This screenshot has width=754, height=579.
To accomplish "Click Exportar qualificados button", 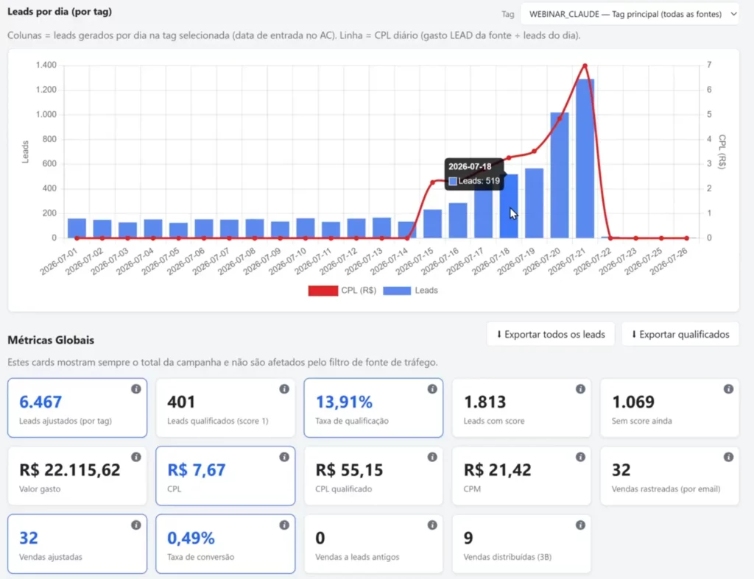I will click(680, 335).
